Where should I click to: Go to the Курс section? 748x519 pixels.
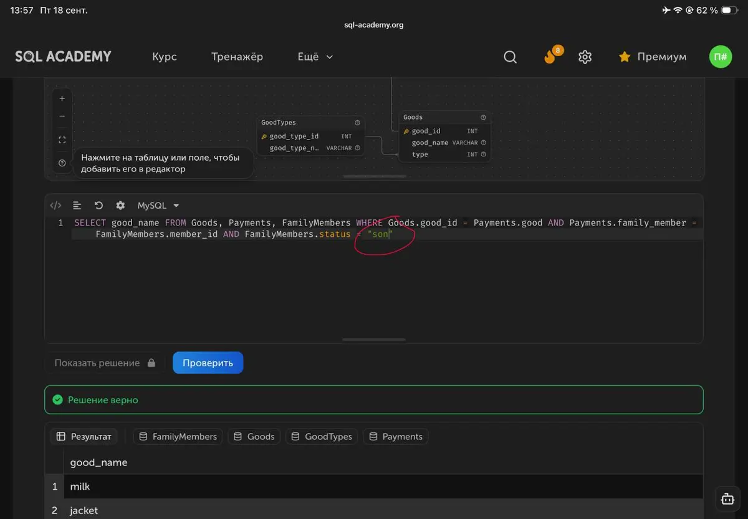coord(165,57)
